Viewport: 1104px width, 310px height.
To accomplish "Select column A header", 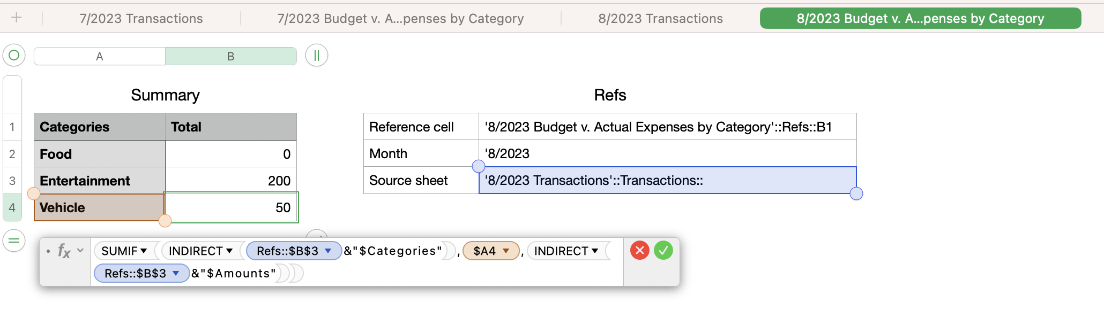I will coord(100,56).
